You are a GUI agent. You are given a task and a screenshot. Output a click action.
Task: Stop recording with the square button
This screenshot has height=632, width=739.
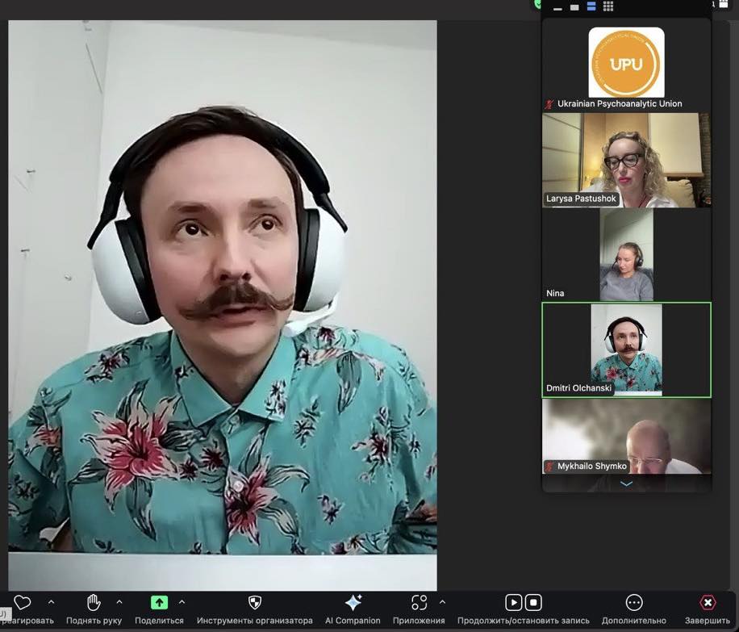point(533,602)
